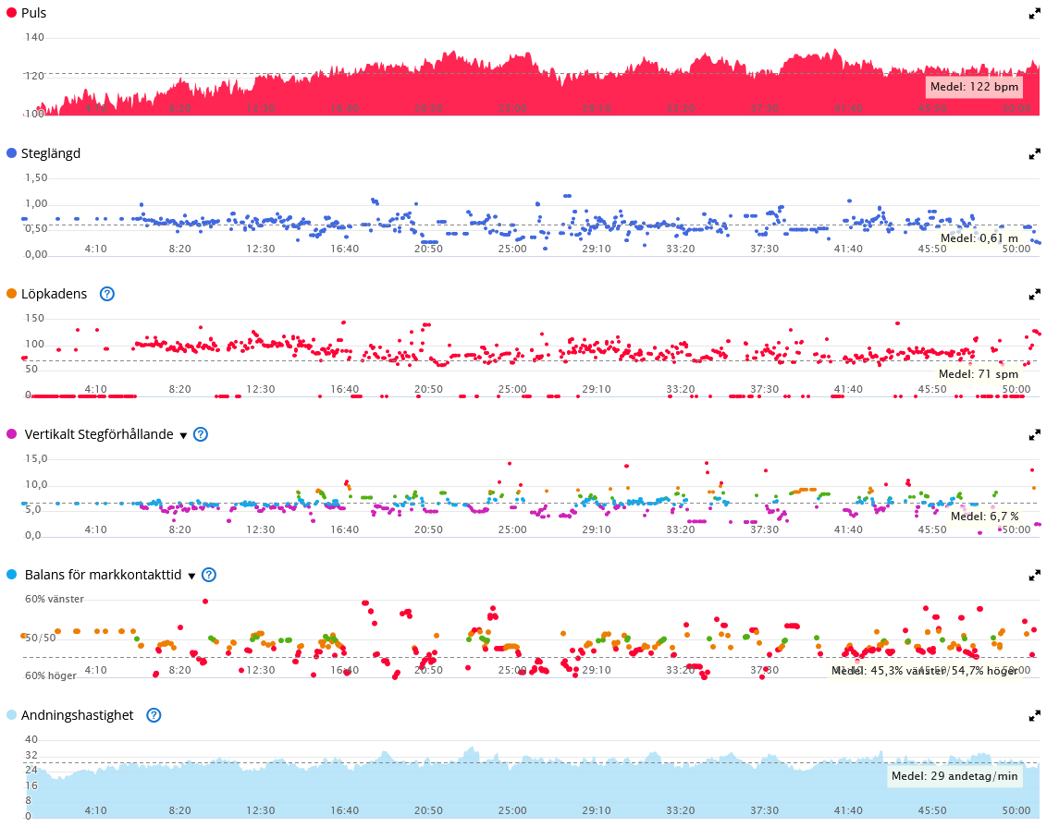This screenshot has width=1059, height=827.
Task: Select the '60% höger' axis label
Action: point(51,675)
